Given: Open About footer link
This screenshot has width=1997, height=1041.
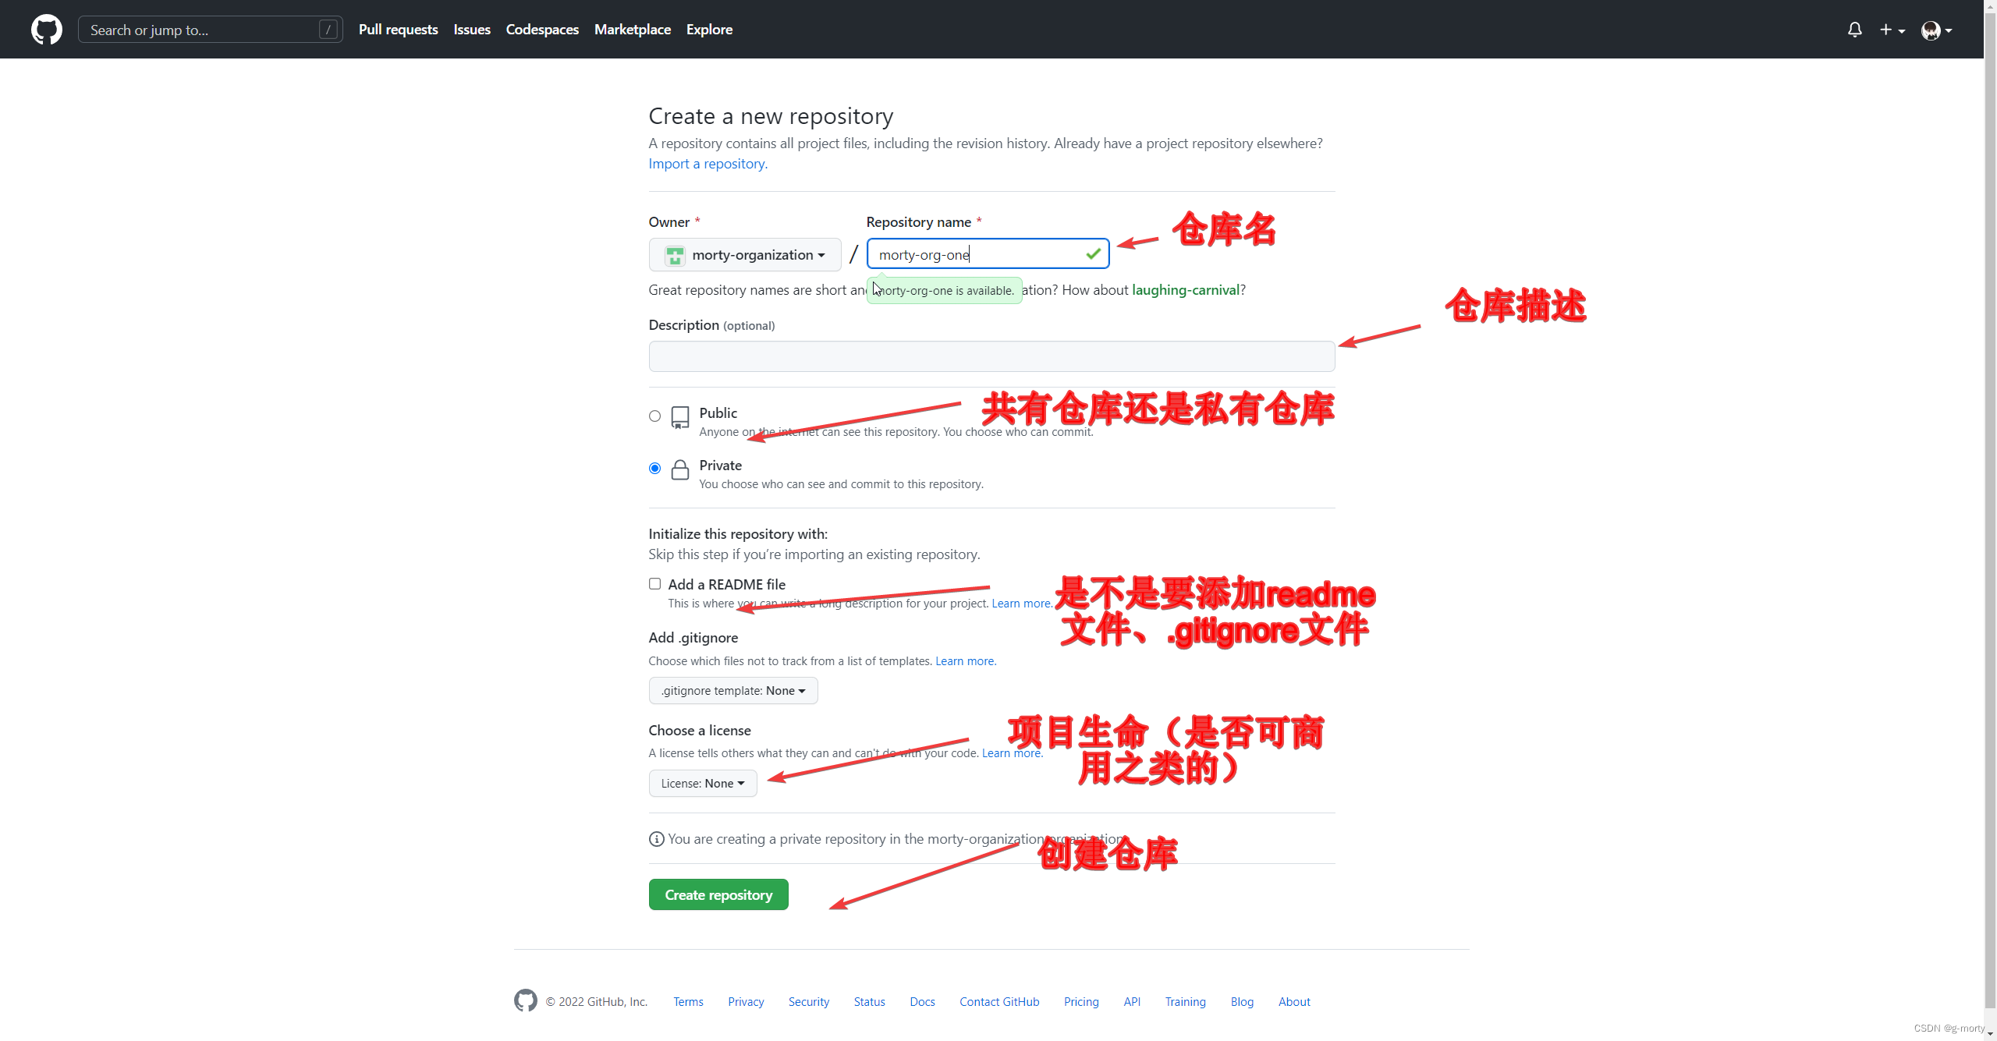Looking at the screenshot, I should pyautogui.click(x=1294, y=1002).
